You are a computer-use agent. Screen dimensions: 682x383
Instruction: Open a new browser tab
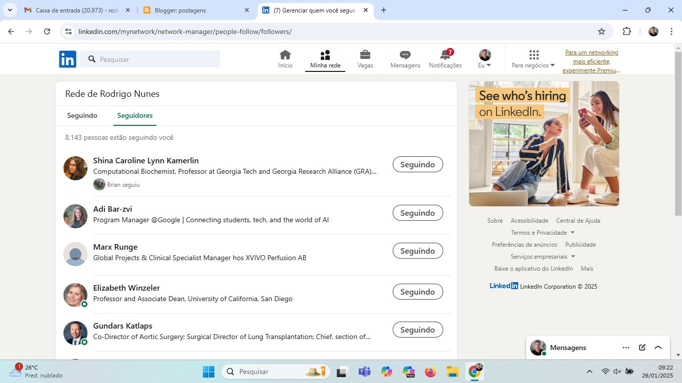coord(384,10)
